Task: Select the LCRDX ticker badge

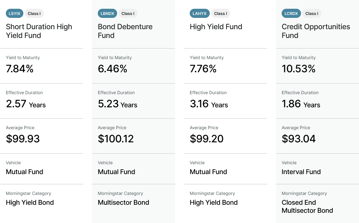Action: click(x=291, y=14)
